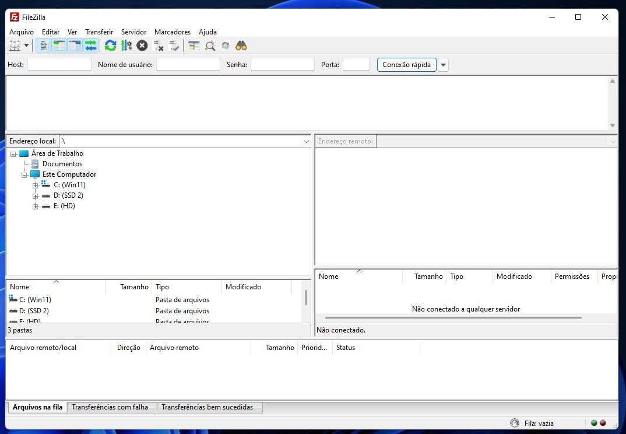
Task: Click the message log scroll up arrow
Action: 613,81
